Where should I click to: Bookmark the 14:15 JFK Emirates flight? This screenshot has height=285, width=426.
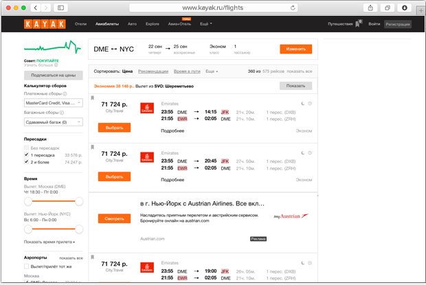coord(92,98)
